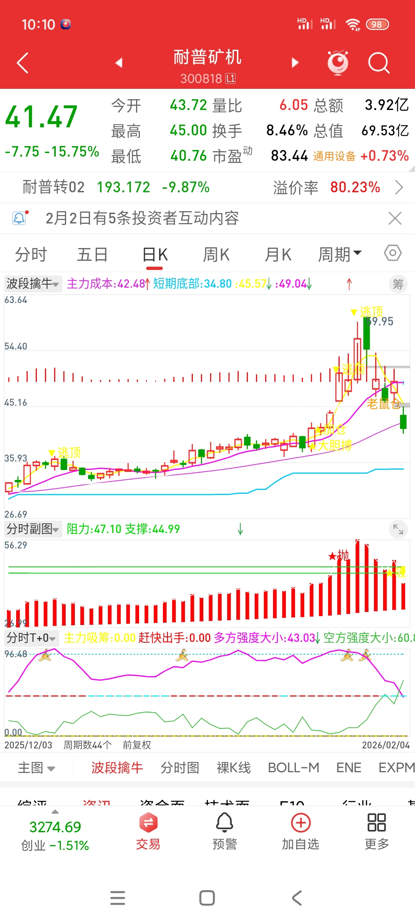Tap the date 2026/02/04 on axis
Image resolution: width=415 pixels, height=923 pixels.
coord(386,745)
